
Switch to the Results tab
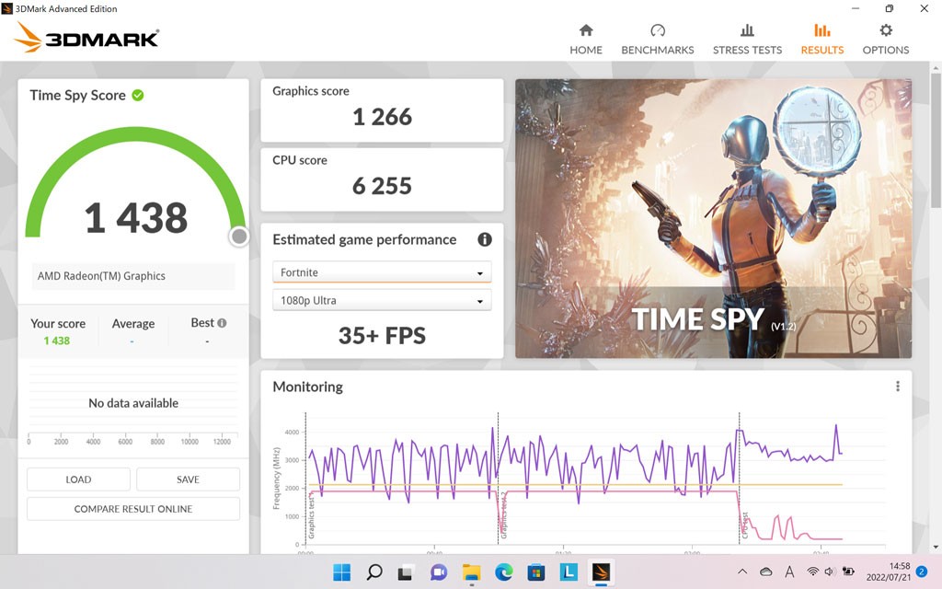pos(821,39)
